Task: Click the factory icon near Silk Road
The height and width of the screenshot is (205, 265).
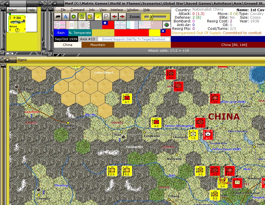Action: (x=17, y=87)
